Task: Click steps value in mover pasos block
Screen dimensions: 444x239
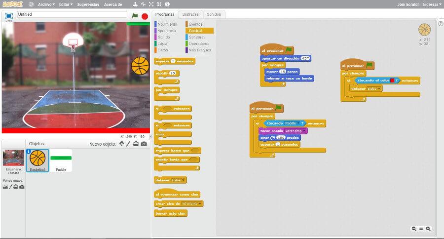Action: (283, 72)
